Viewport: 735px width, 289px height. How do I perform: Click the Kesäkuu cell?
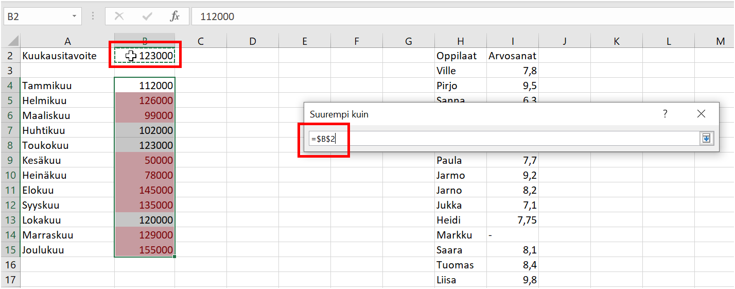tap(67, 160)
